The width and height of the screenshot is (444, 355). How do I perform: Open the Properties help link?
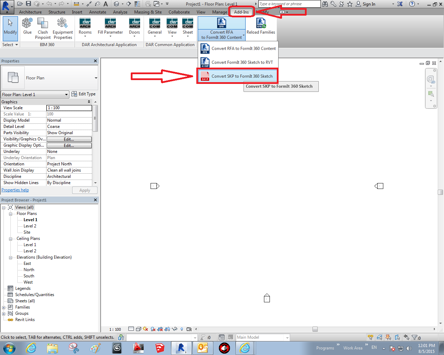[x=15, y=190]
